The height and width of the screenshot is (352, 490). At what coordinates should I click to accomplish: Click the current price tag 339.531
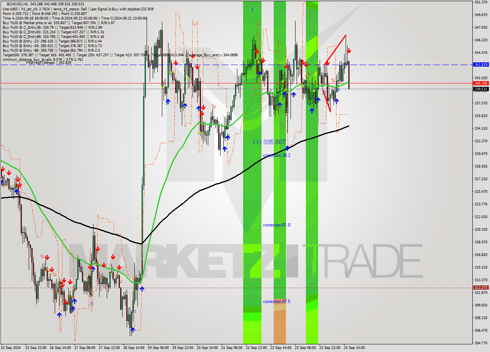coord(481,89)
